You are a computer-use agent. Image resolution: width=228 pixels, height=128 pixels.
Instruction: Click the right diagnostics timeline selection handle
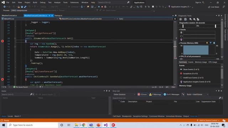coord(216,26)
